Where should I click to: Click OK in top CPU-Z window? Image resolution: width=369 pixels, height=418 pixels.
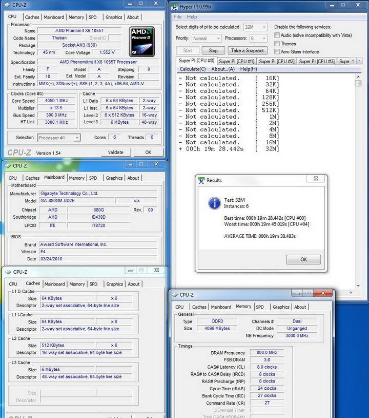(x=148, y=152)
